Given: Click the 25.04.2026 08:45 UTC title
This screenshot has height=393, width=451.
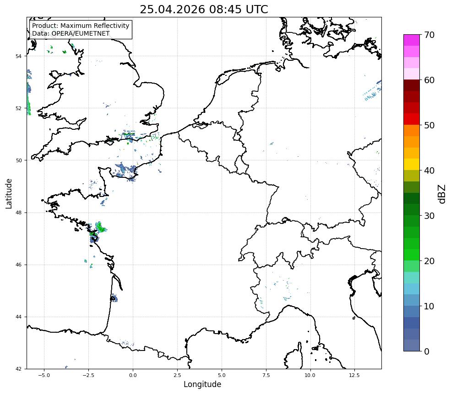Looking at the screenshot, I should coord(204,10).
